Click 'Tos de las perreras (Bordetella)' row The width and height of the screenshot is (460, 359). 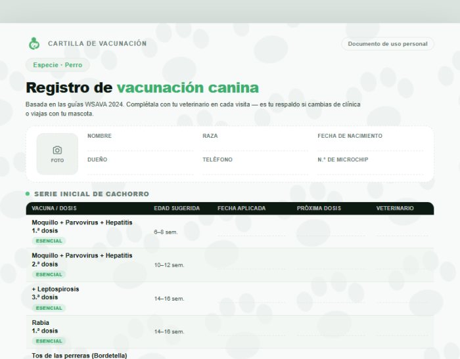coord(230,354)
